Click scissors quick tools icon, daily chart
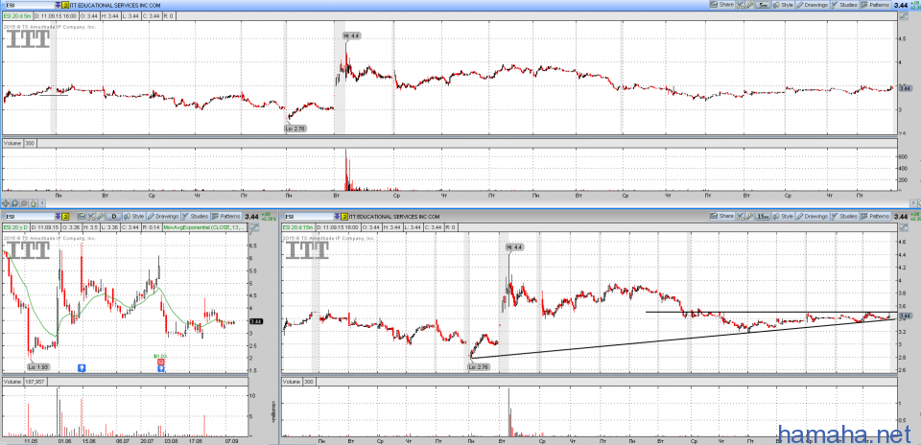The width and height of the screenshot is (921, 445). 91,217
